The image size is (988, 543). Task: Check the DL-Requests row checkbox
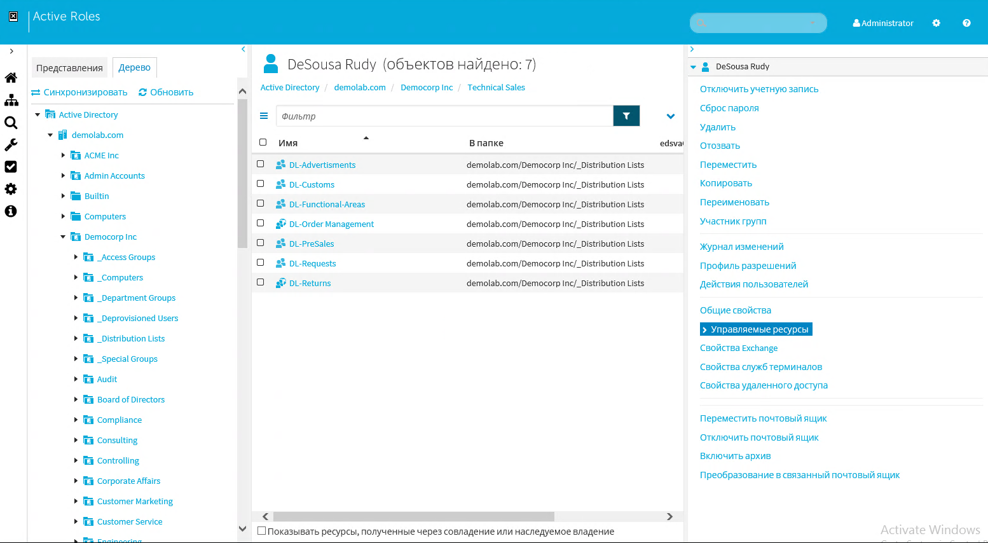pos(260,263)
